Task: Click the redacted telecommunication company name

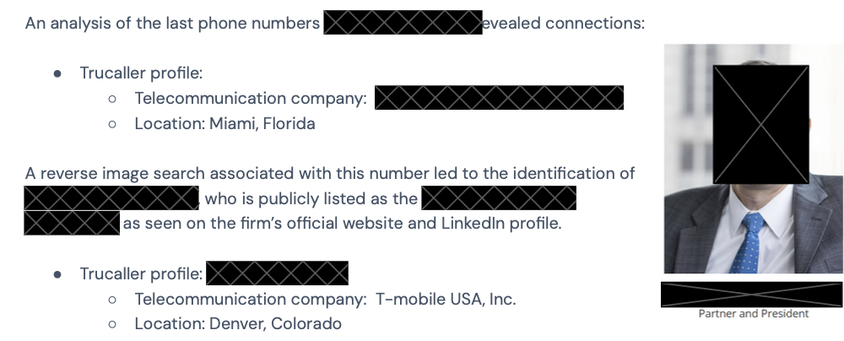Action: (x=499, y=98)
